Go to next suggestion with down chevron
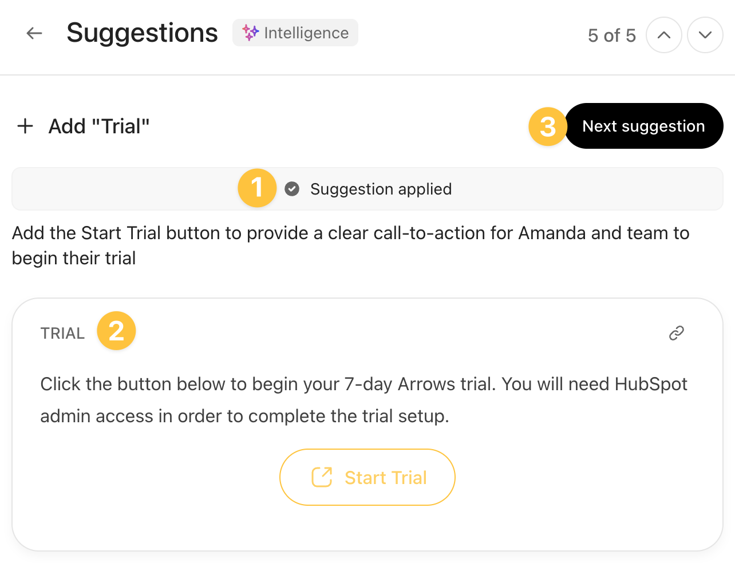This screenshot has width=735, height=563. (x=705, y=35)
